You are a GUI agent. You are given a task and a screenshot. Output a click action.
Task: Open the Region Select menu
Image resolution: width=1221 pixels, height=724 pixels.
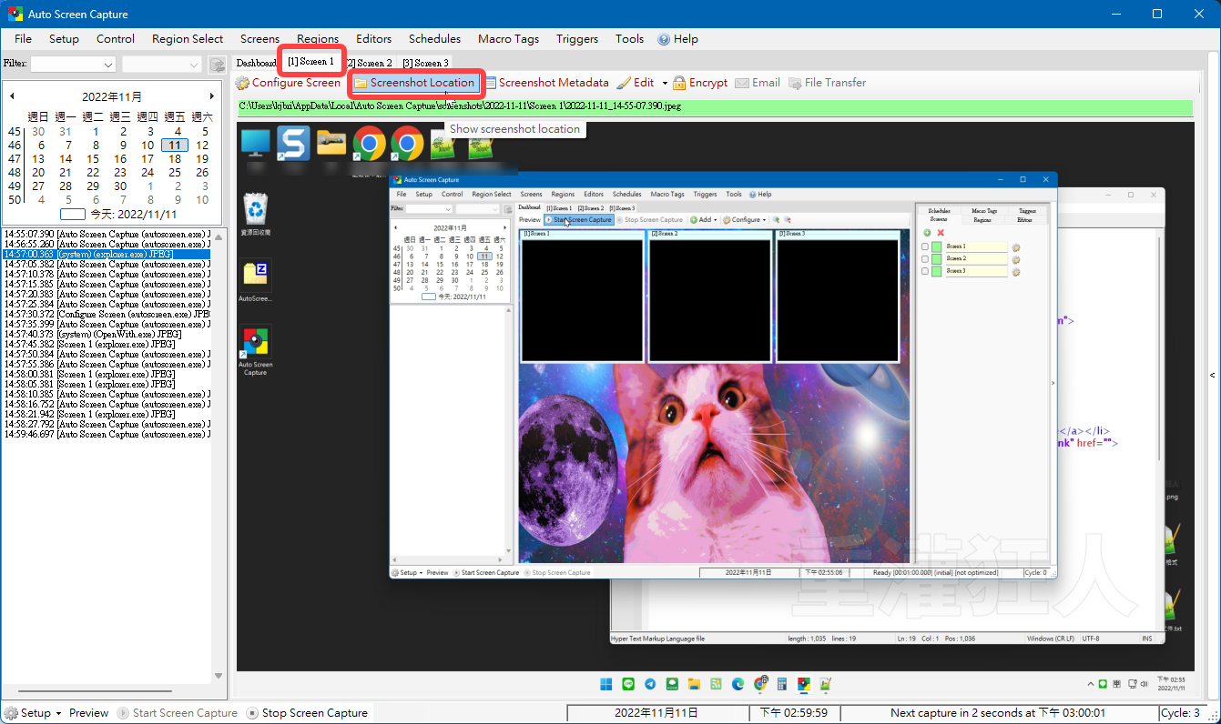pyautogui.click(x=188, y=39)
